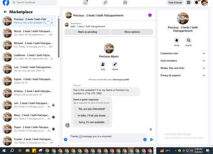The width and height of the screenshot is (213, 154).
Task: Open the notifications bell in header
Action: (196, 3)
